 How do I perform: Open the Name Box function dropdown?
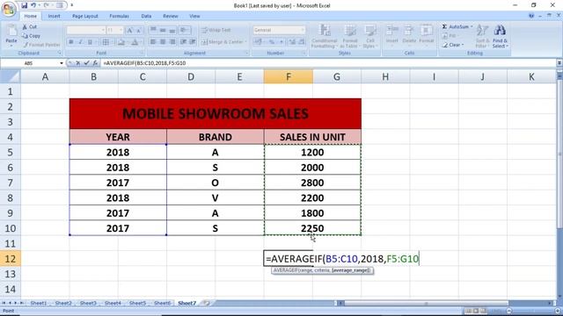pos(62,63)
